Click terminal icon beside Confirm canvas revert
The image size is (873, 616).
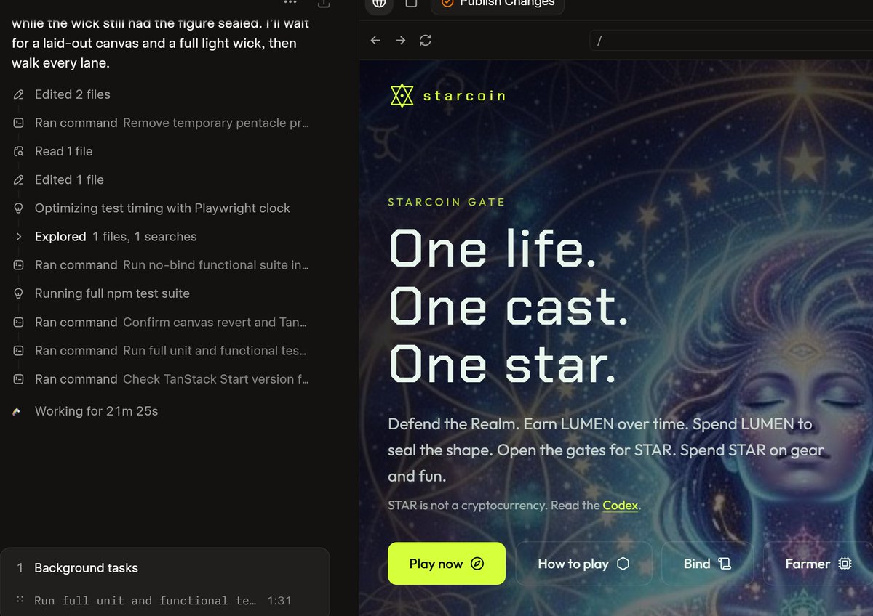click(x=19, y=322)
